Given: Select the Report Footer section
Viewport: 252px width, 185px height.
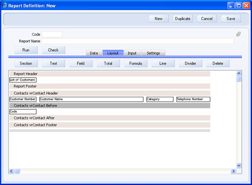Looking at the screenshot, I should tap(110, 86).
